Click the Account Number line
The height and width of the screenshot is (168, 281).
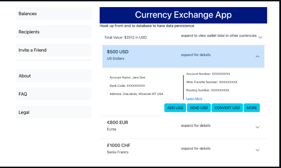tap(208, 74)
